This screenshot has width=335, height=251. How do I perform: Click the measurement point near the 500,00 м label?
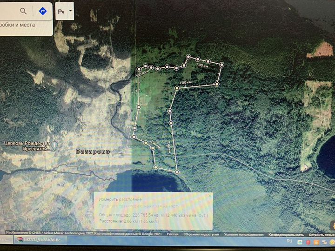point(139,70)
